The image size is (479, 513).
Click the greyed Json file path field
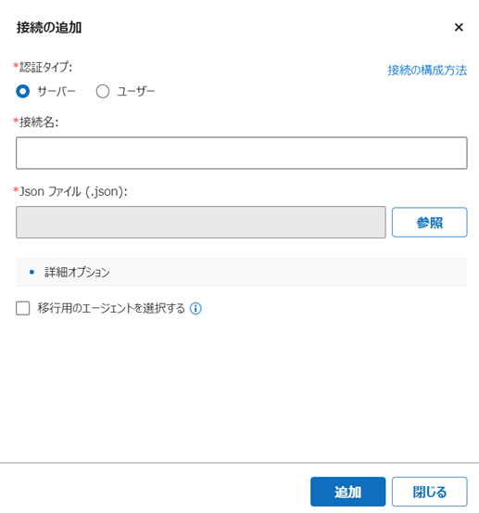(201, 222)
